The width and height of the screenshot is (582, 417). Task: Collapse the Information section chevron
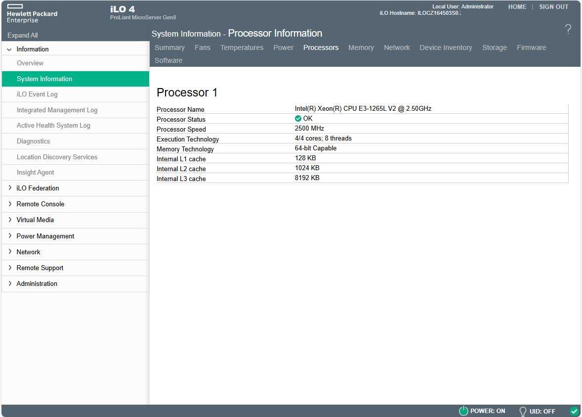9,49
